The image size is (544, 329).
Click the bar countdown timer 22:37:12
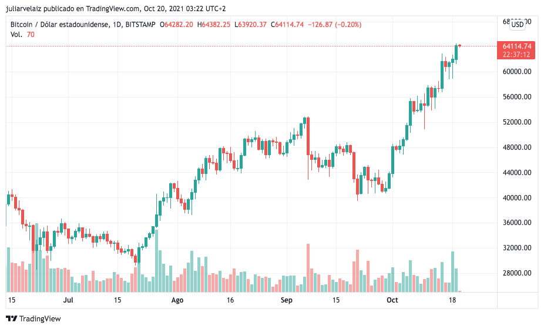click(516, 55)
